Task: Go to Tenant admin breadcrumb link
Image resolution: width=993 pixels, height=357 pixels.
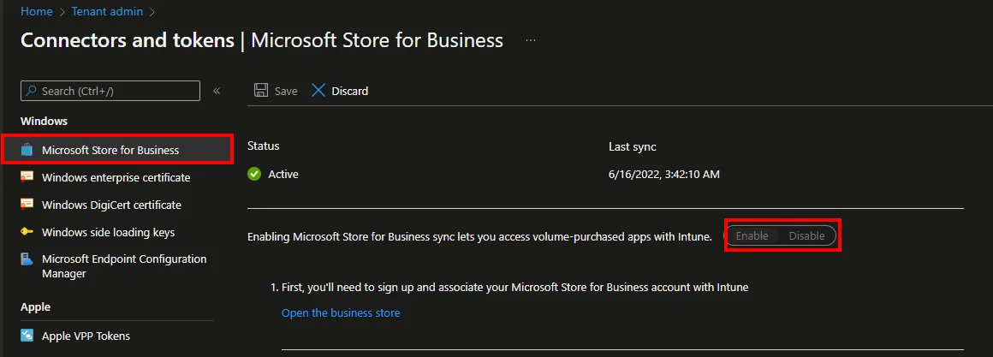Action: tap(107, 11)
